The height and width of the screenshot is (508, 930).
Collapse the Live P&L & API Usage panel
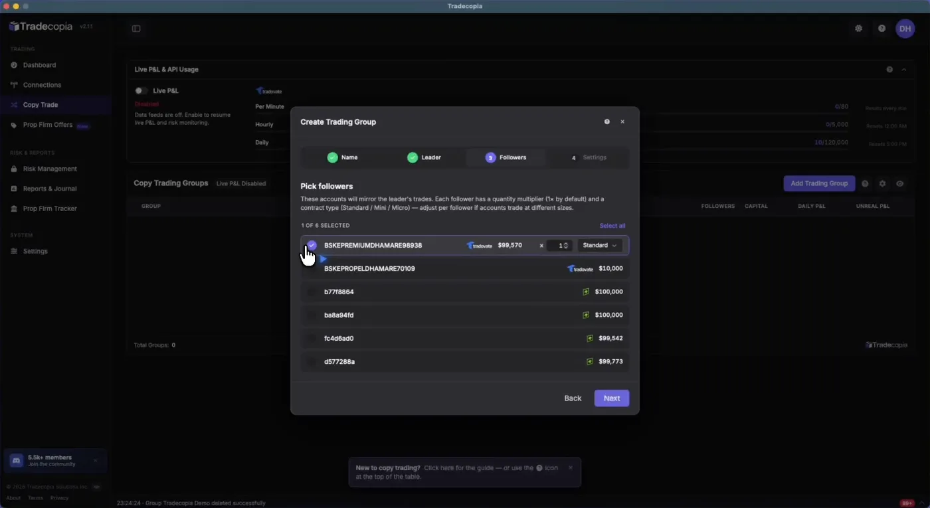(904, 70)
